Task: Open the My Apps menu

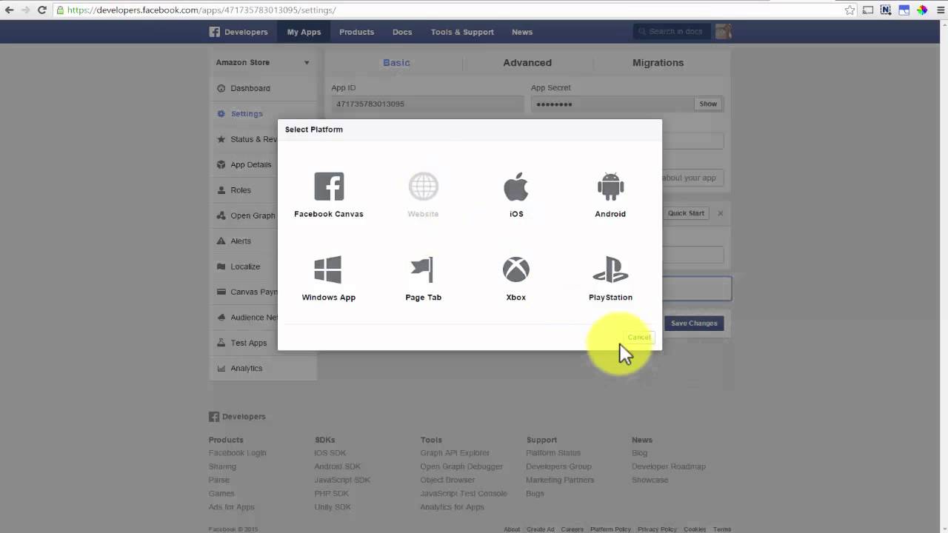Action: pyautogui.click(x=304, y=32)
